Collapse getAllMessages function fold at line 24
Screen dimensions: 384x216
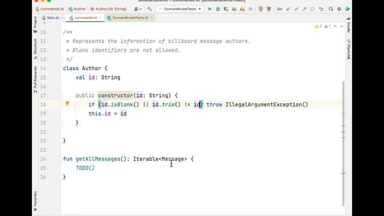[x=60, y=159]
